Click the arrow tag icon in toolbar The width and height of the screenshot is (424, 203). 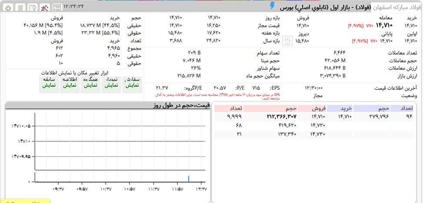tap(33, 8)
